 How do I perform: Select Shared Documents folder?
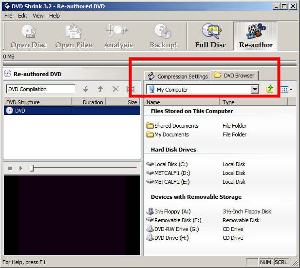click(172, 126)
